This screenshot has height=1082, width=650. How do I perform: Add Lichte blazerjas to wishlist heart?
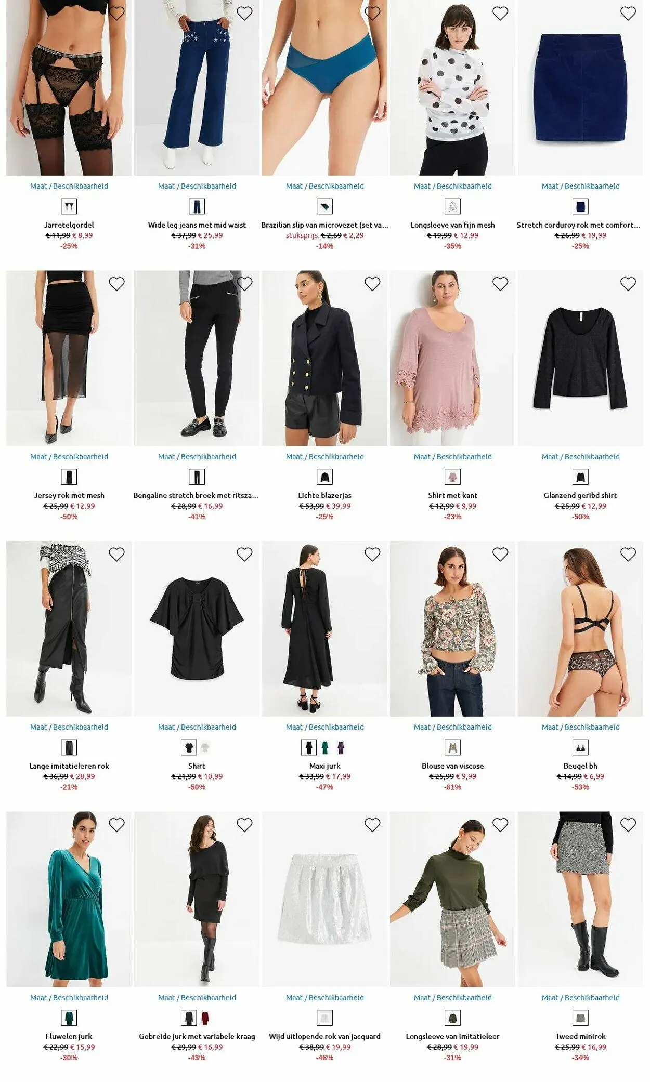(372, 284)
